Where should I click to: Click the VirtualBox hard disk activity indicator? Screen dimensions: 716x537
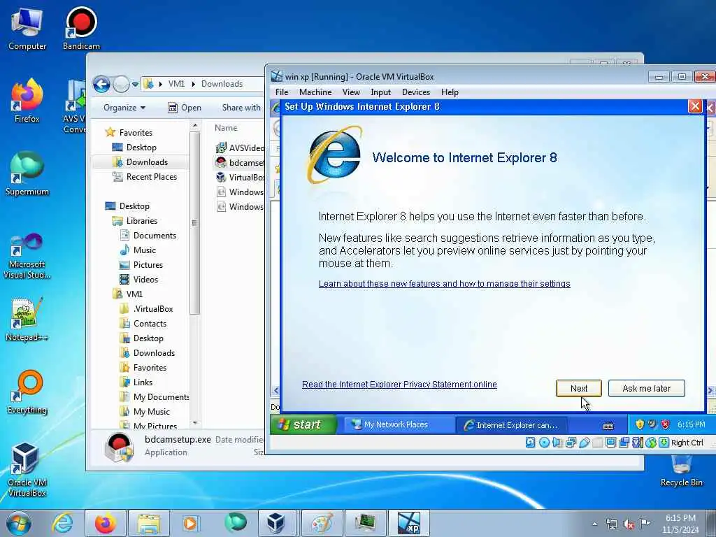click(x=530, y=442)
